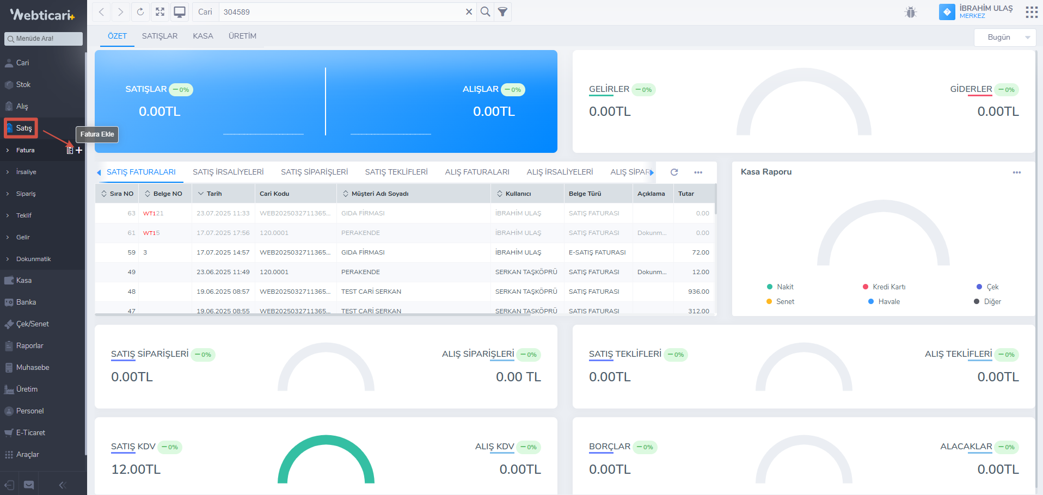
Task: Click the monitor display icon
Action: [180, 12]
